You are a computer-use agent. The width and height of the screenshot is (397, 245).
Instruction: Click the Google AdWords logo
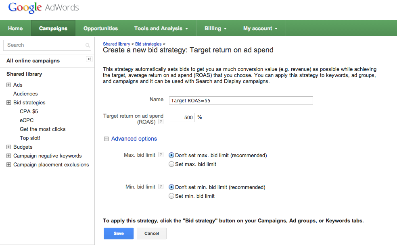25,7
